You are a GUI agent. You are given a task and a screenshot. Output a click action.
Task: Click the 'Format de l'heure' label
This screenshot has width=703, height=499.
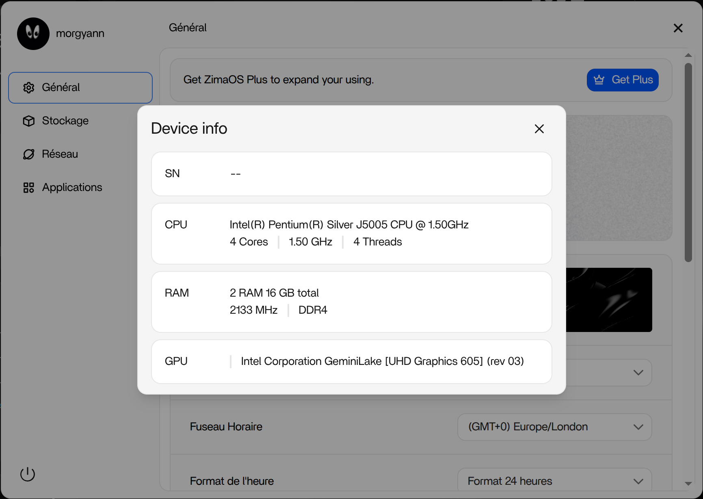[x=231, y=481]
